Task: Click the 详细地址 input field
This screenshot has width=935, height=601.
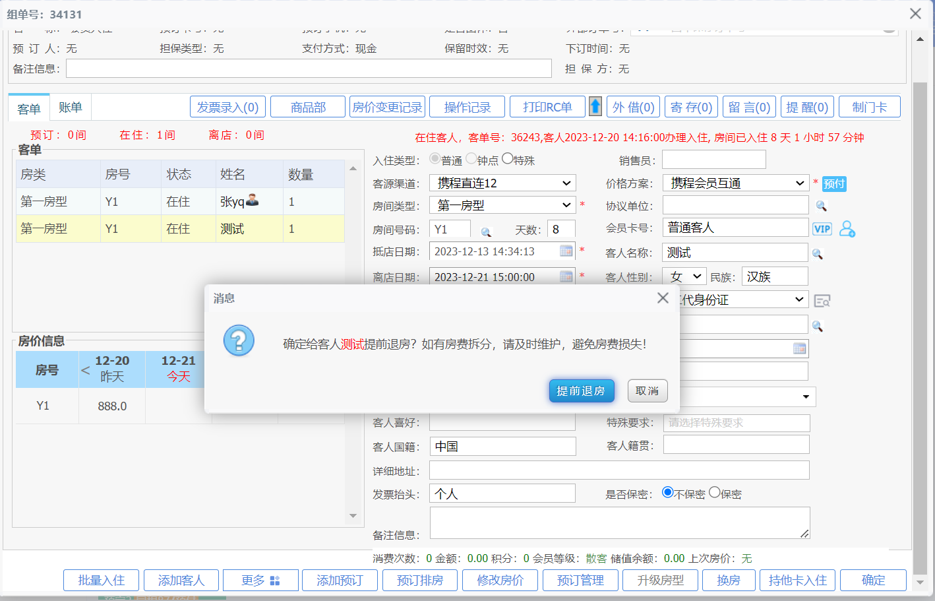Action: tap(619, 470)
